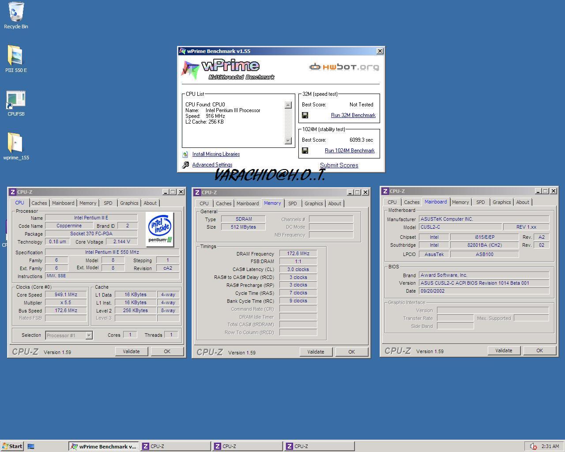Click the hwbot.org logo in wPrime
Viewport: 565px width, 452px height.
[344, 67]
